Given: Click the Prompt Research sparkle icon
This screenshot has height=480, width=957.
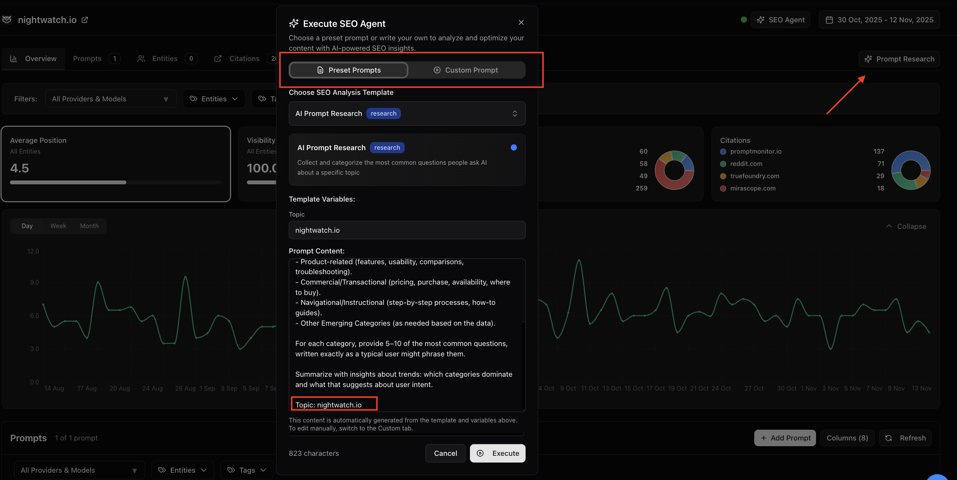Looking at the screenshot, I should click(x=868, y=59).
